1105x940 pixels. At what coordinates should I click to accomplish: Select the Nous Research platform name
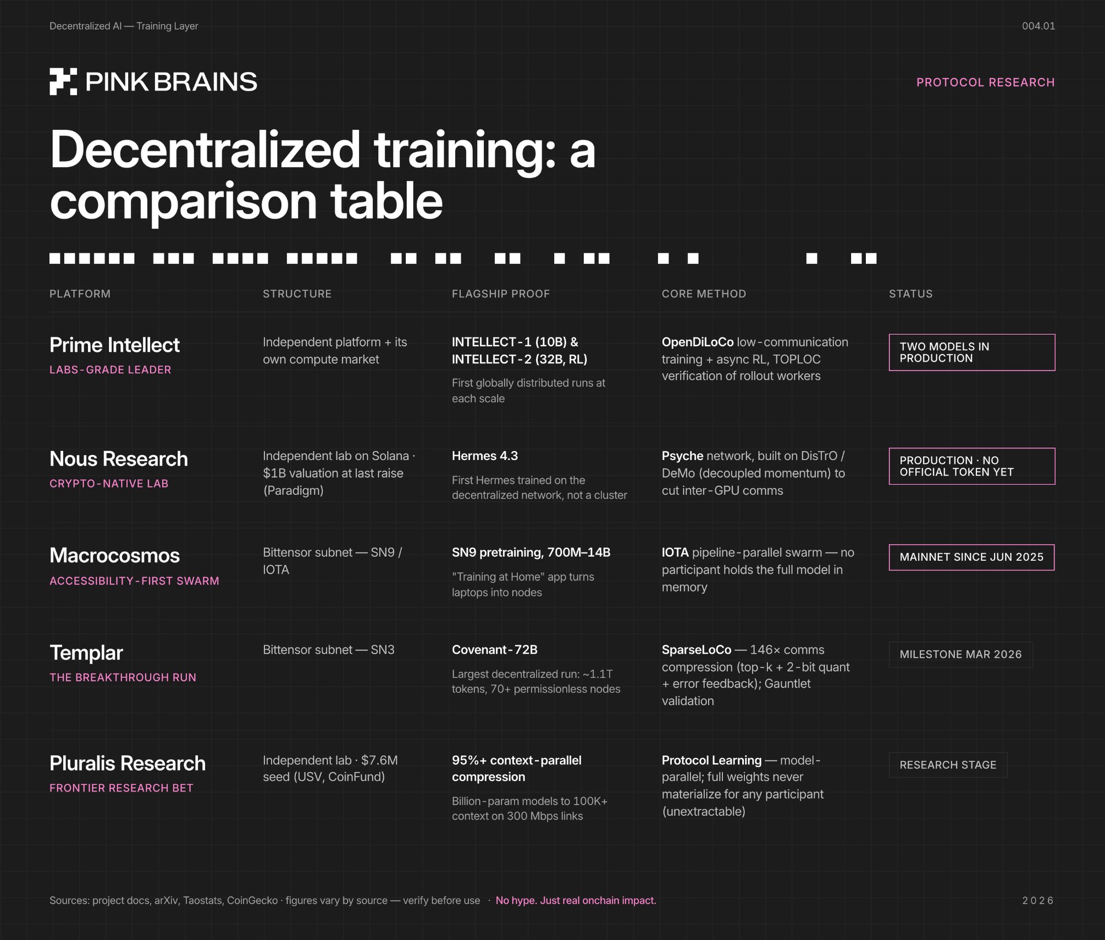coord(119,459)
